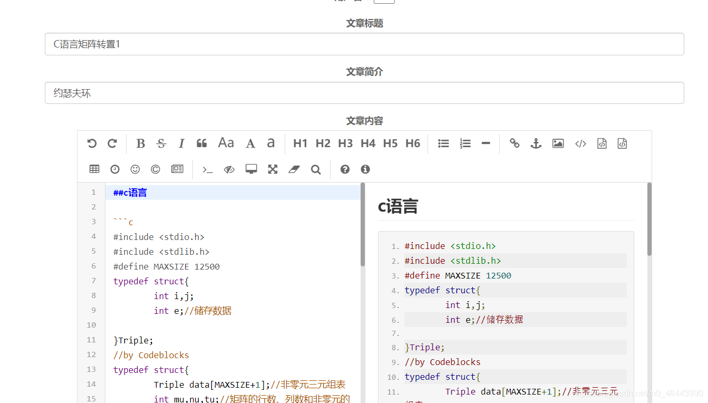Screen dimensions: 708x403
Task: Convert selection to uppercase with A tool
Action: pos(250,143)
